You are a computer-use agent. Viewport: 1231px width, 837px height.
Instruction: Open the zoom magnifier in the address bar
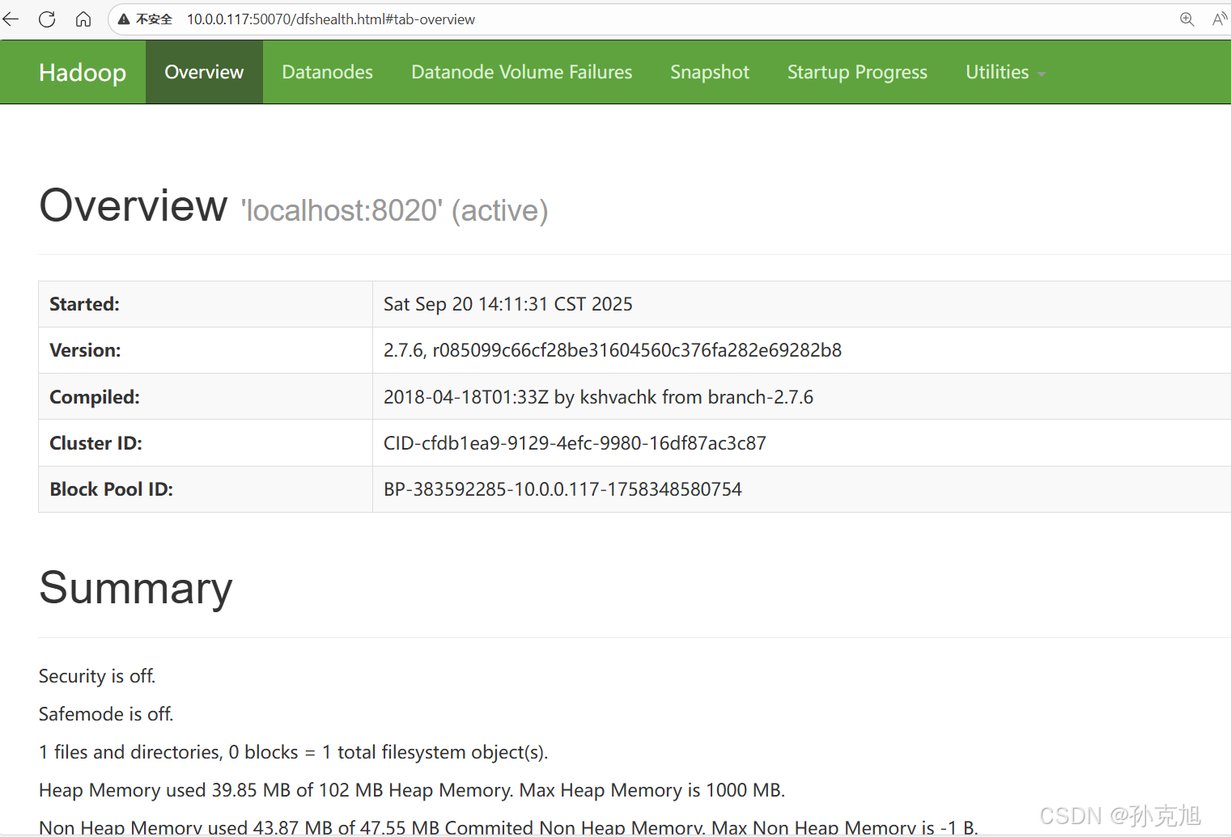1186,19
